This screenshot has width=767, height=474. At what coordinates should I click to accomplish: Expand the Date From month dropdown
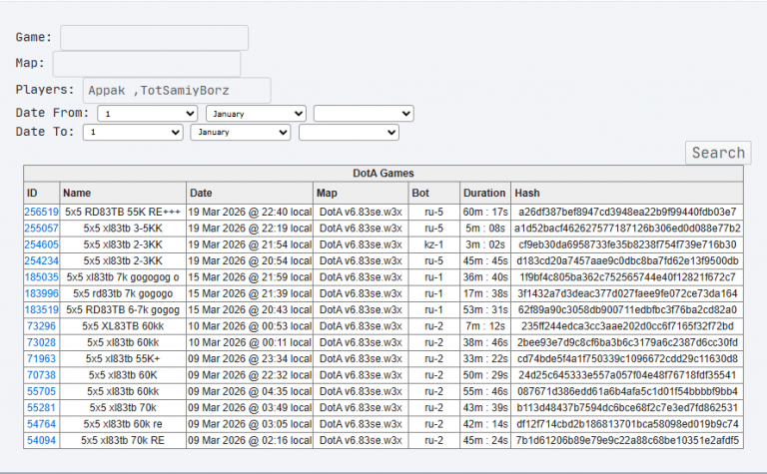click(x=256, y=114)
